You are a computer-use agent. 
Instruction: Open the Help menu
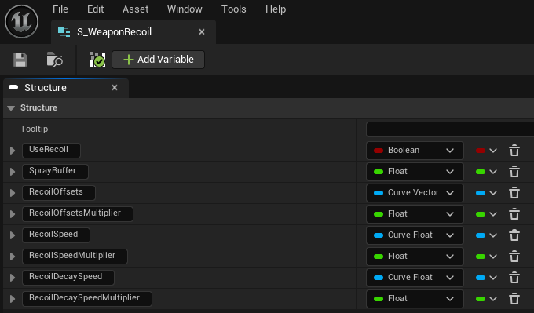[x=276, y=9]
